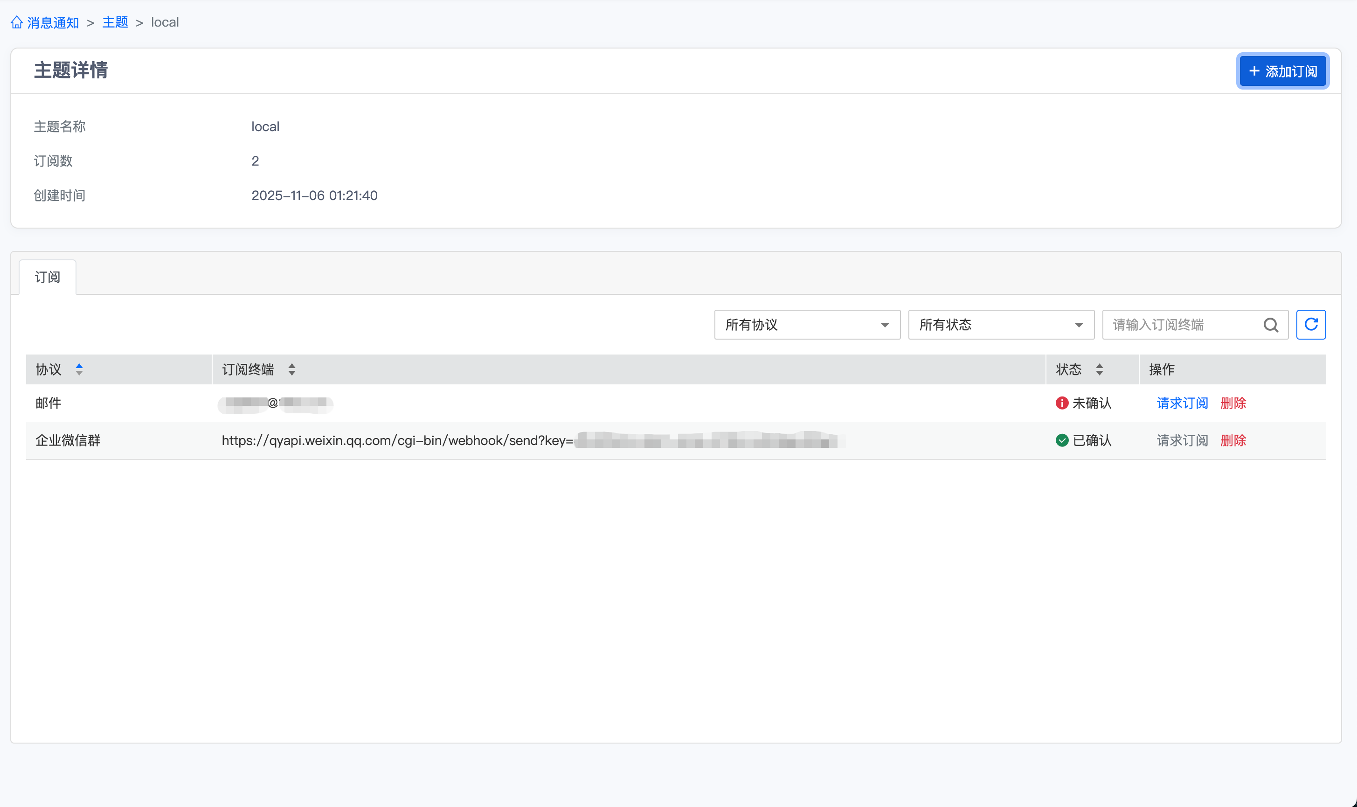Open the 所有协议 dropdown
1357x807 pixels.
(x=806, y=325)
